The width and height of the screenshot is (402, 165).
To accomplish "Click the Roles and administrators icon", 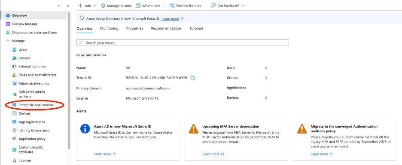I will pyautogui.click(x=14, y=75).
